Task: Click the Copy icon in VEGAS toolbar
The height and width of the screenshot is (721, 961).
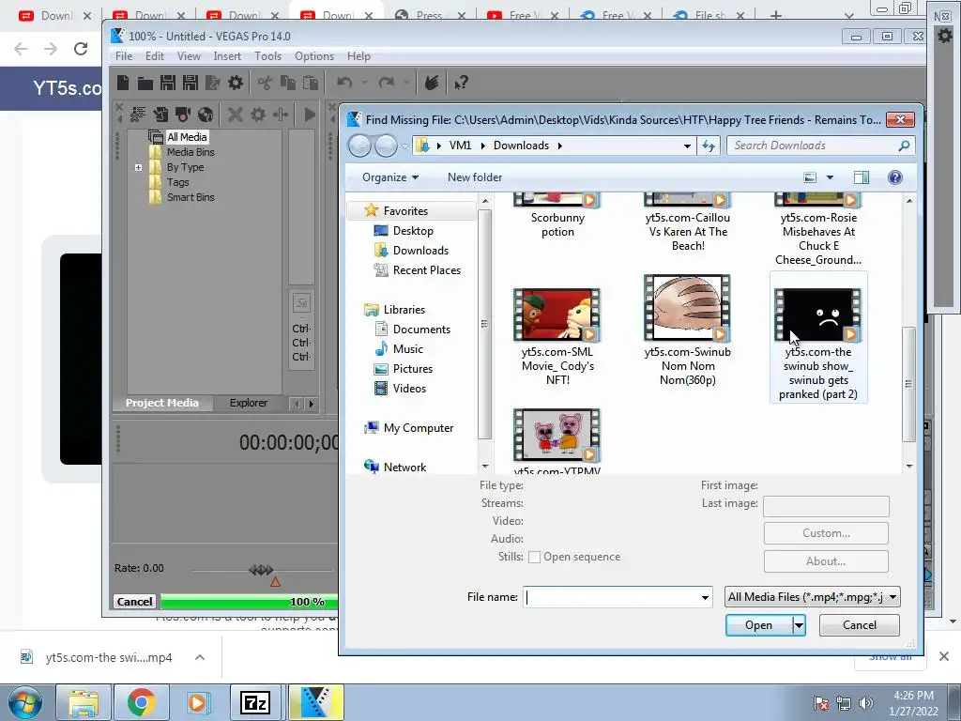Action: click(287, 83)
